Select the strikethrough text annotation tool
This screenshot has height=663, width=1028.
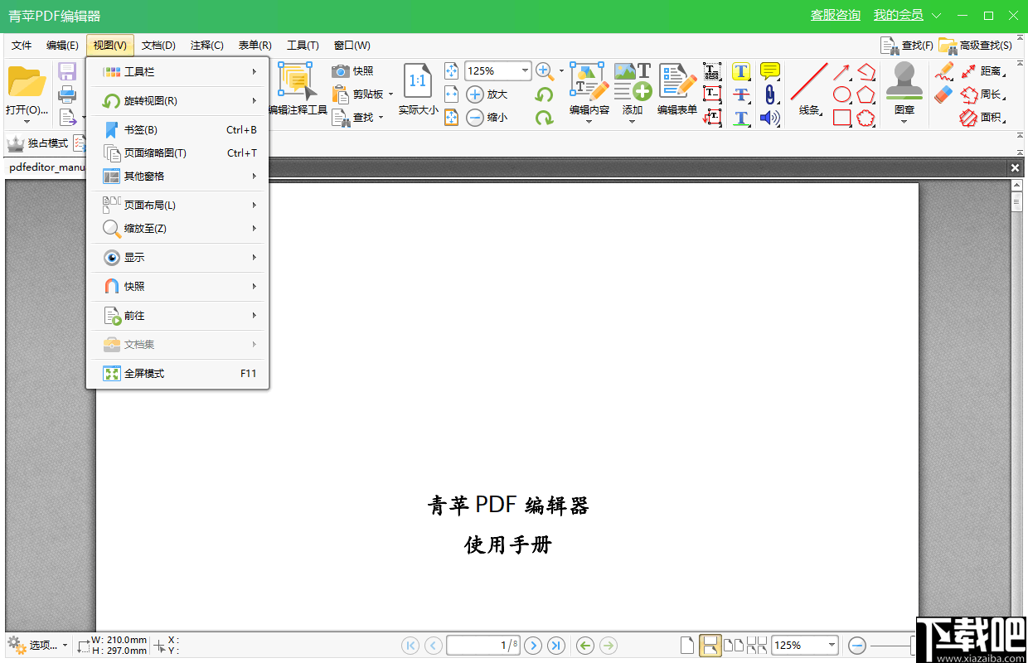[x=740, y=94]
